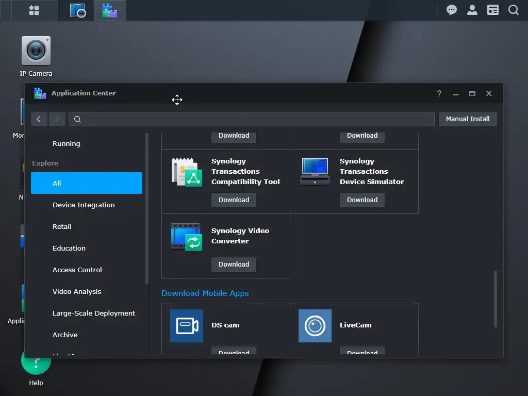Download Synology Transactions Compatibility Tool

click(234, 200)
